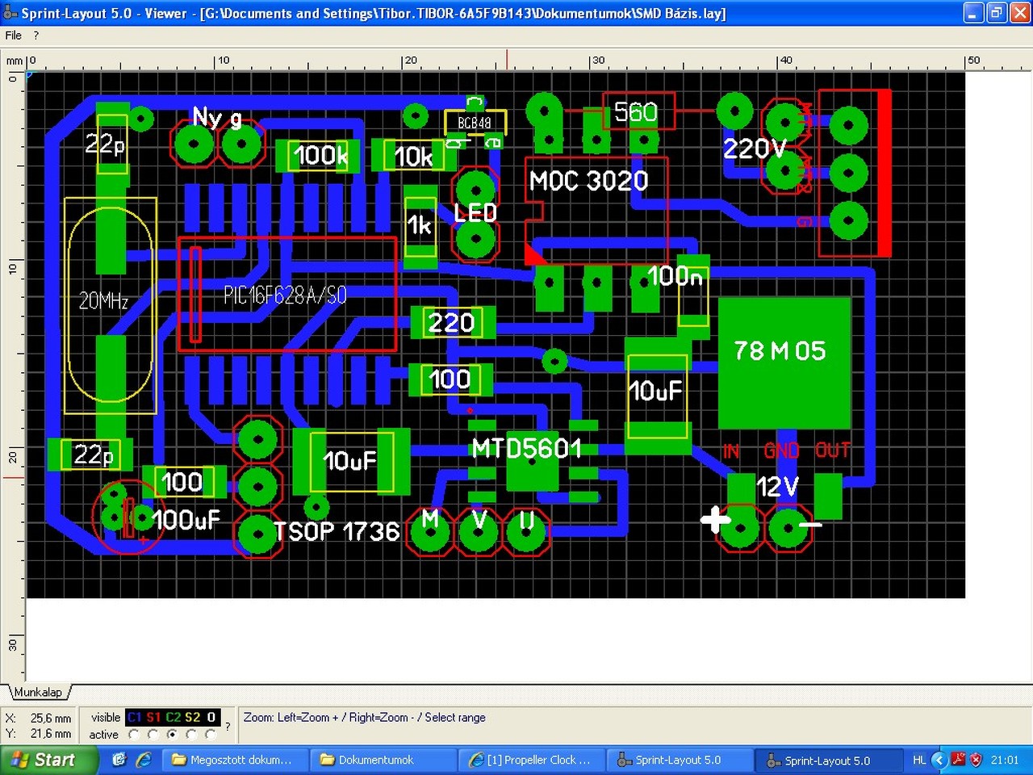The image size is (1033, 775).
Task: Click the BC848 transistor label
Action: [x=475, y=123]
